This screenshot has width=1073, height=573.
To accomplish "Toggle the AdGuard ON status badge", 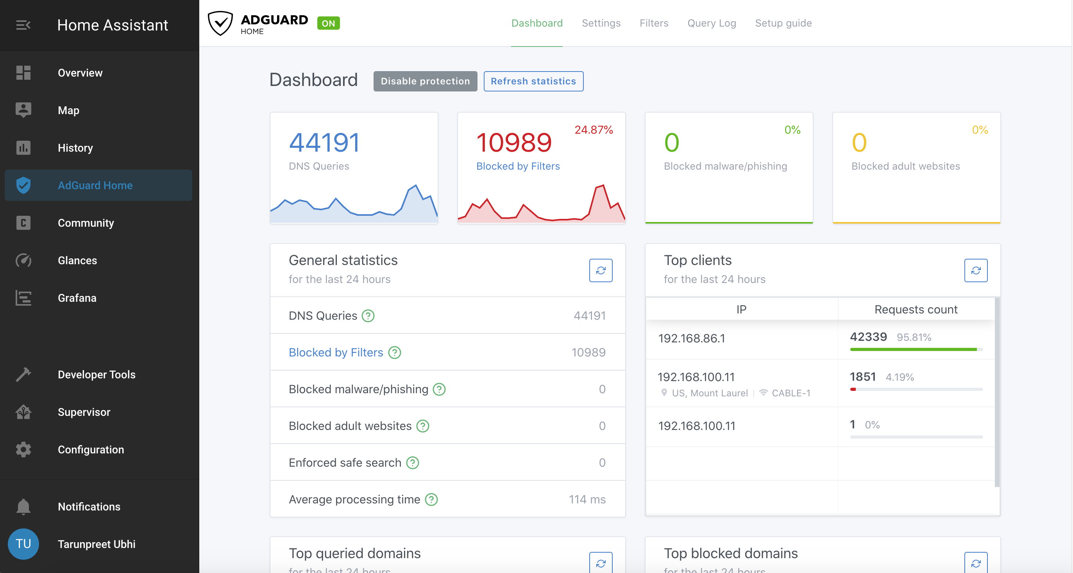I will 329,23.
